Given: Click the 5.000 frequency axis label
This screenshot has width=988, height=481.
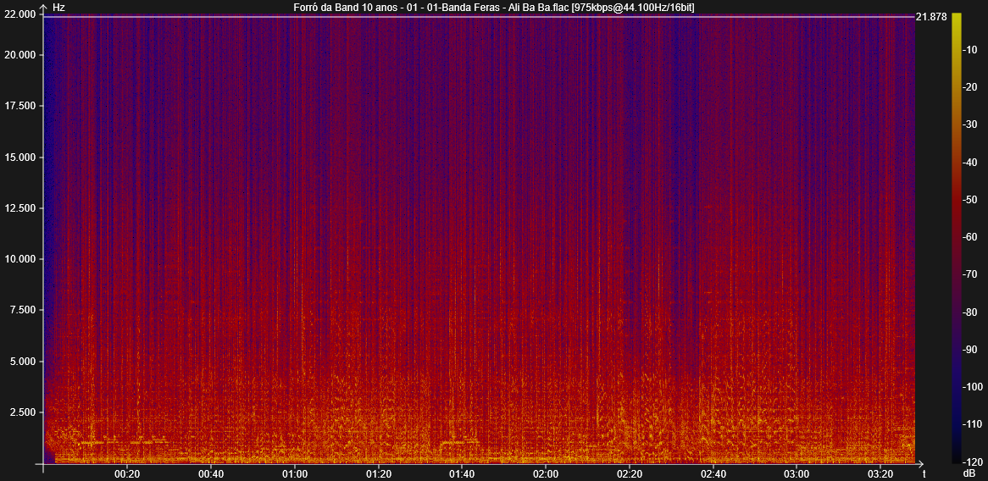Looking at the screenshot, I should (22, 362).
